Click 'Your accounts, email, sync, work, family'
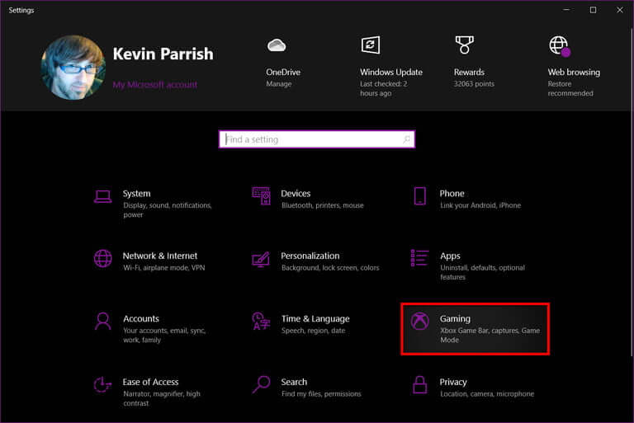 [x=164, y=335]
